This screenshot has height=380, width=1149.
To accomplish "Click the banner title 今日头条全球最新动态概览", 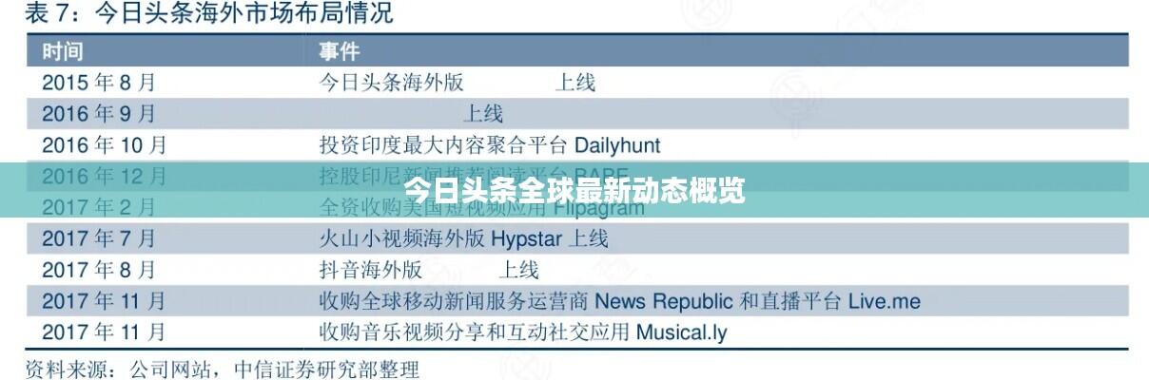I will [x=574, y=190].
